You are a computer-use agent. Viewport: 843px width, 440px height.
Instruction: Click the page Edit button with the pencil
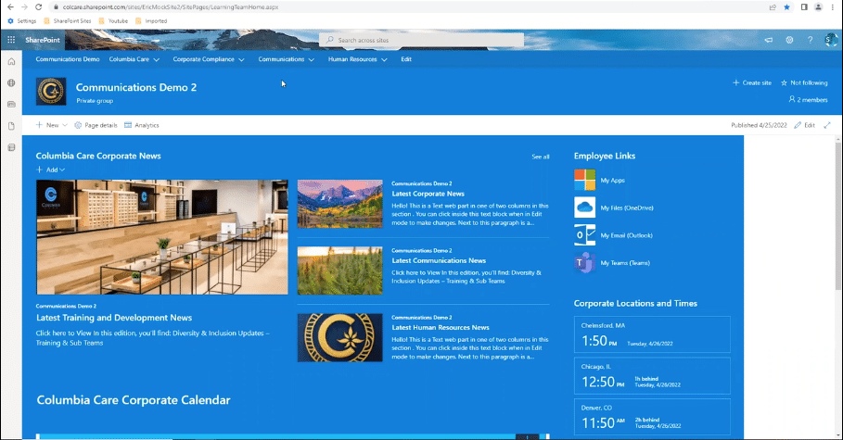[805, 125]
